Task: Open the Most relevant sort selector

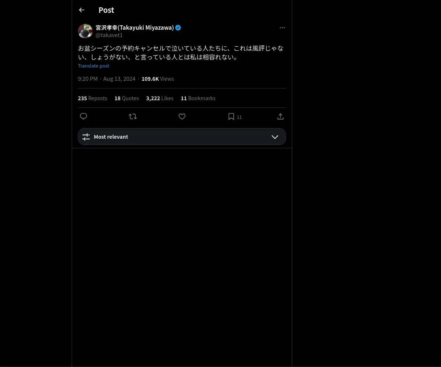Action: [182, 137]
